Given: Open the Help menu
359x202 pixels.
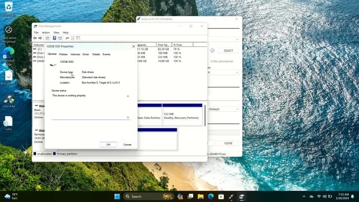Looking at the screenshot, I should (x=66, y=33).
